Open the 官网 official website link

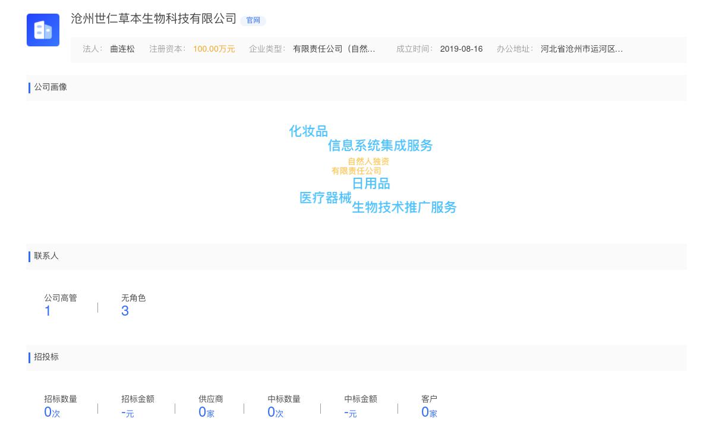coord(253,20)
